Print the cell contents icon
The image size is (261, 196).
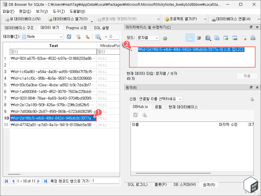click(x=253, y=38)
